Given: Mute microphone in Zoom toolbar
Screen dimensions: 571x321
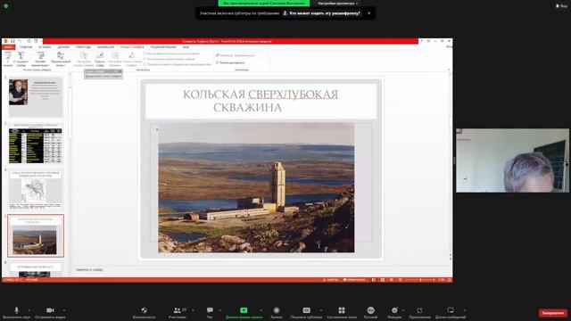Looking at the screenshot, I should click(16, 310).
